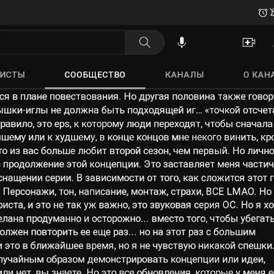Click the line about 'второй сезон, чем первый'
This screenshot has height=274, width=274.
coord(137,151)
